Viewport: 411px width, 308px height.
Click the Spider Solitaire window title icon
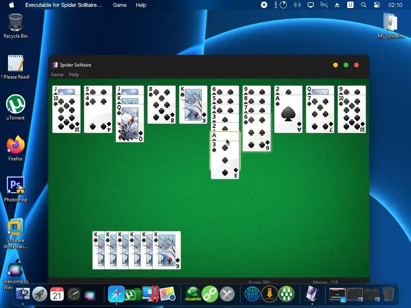pos(55,65)
